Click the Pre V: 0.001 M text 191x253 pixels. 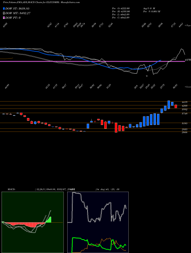tap(151, 11)
